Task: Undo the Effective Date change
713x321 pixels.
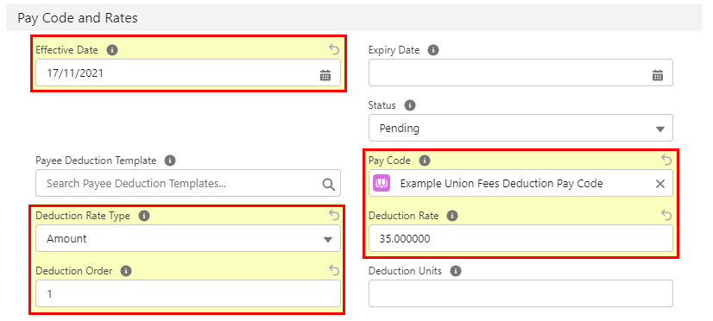Action: point(334,49)
